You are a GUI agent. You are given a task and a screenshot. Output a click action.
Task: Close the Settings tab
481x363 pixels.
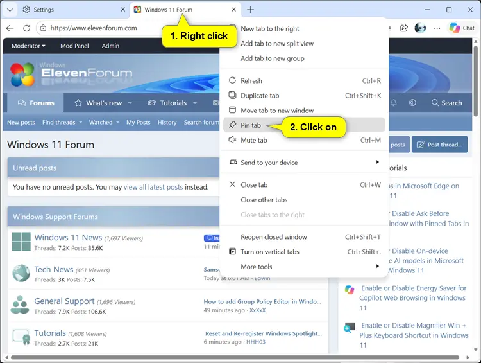coord(122,10)
